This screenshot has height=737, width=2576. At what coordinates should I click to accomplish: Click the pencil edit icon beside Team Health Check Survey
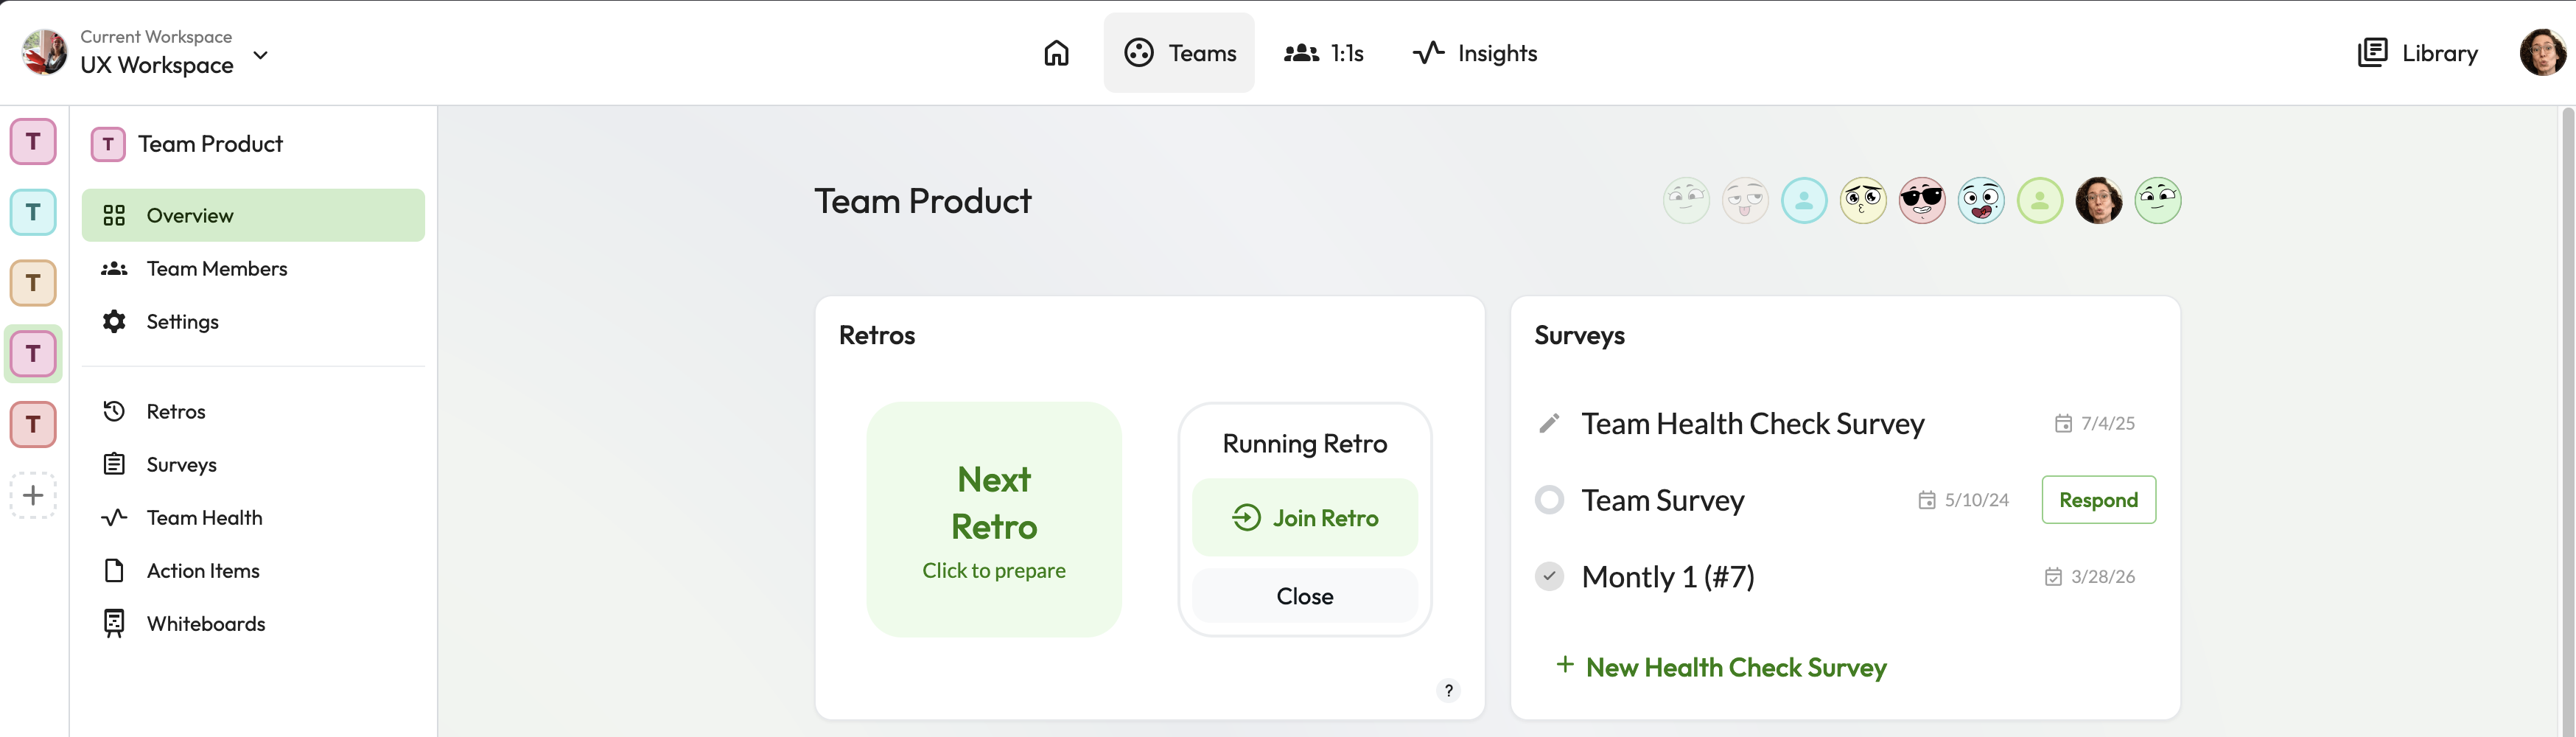[x=1549, y=424]
